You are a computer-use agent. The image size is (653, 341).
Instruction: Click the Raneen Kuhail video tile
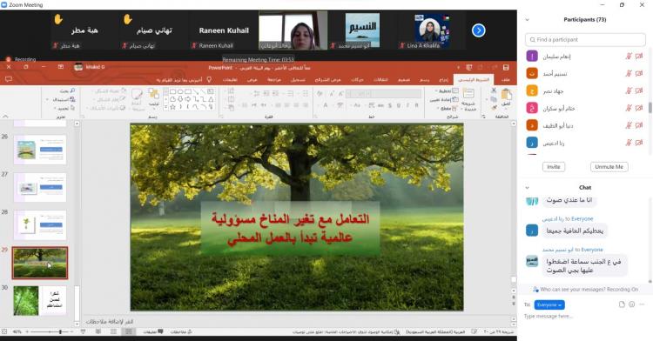coord(224,31)
